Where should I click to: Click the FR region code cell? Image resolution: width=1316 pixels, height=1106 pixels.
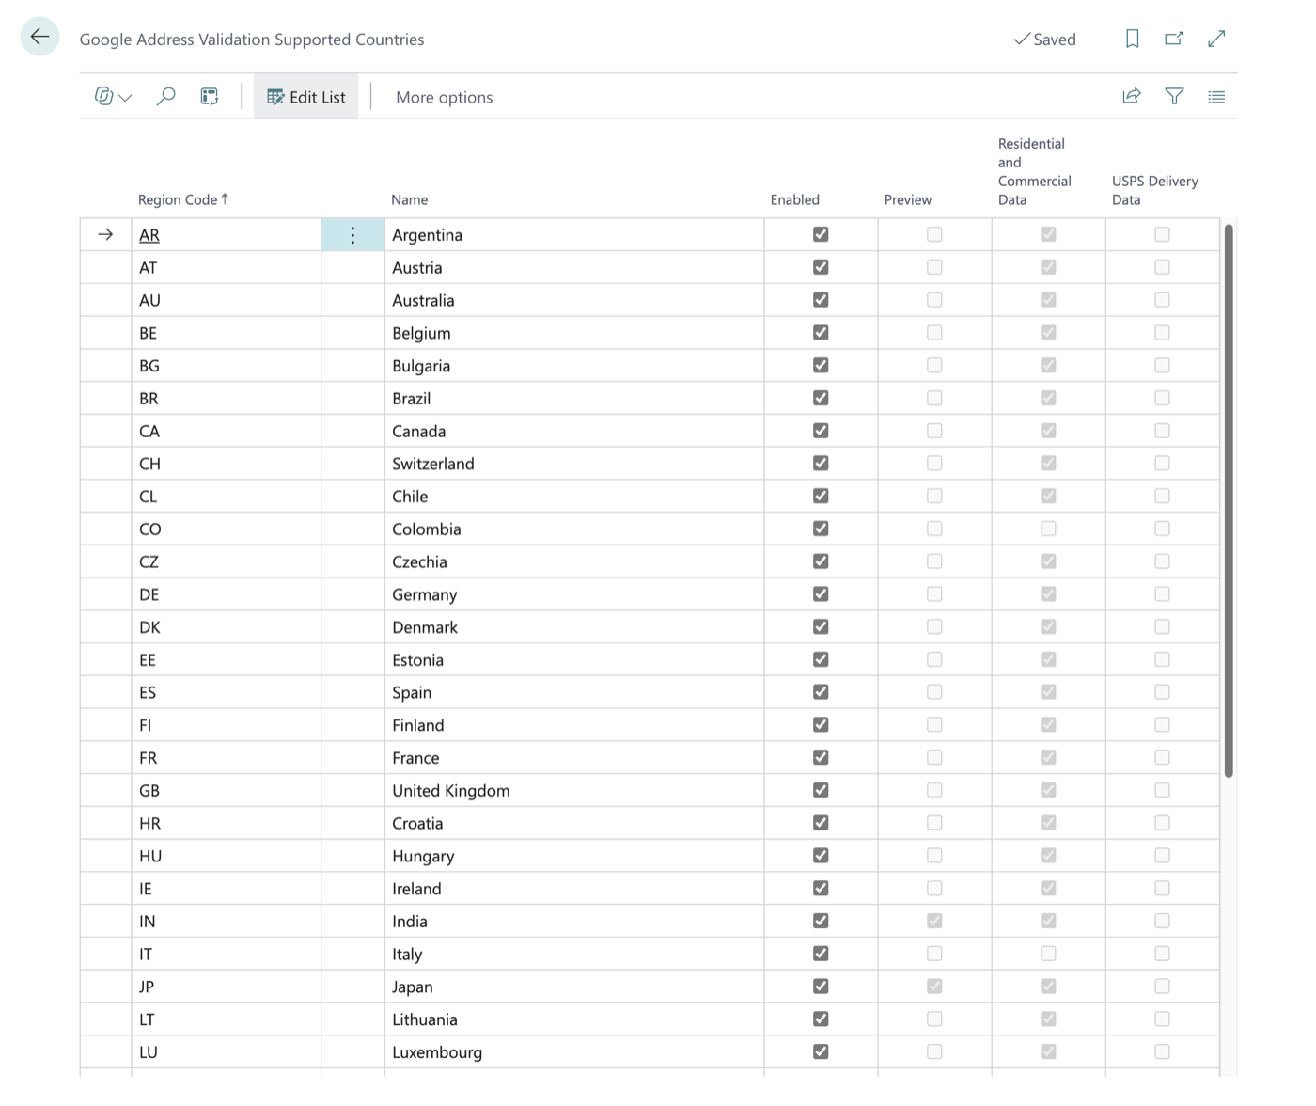click(x=226, y=758)
